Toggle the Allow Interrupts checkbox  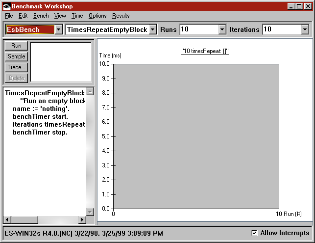[254, 233]
